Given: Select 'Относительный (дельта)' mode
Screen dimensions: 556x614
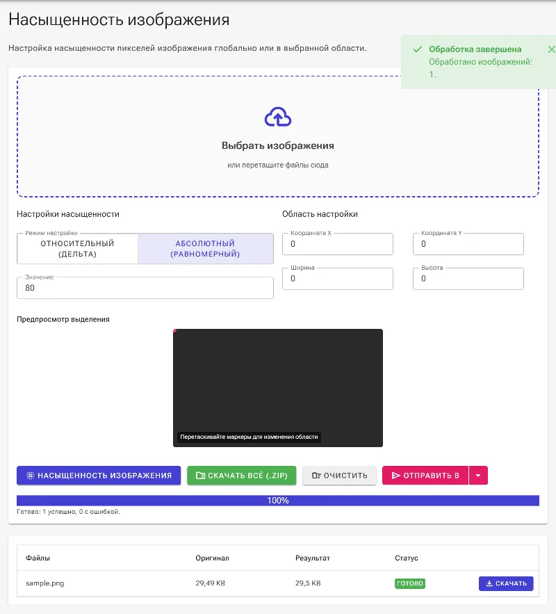Looking at the screenshot, I should tap(77, 249).
